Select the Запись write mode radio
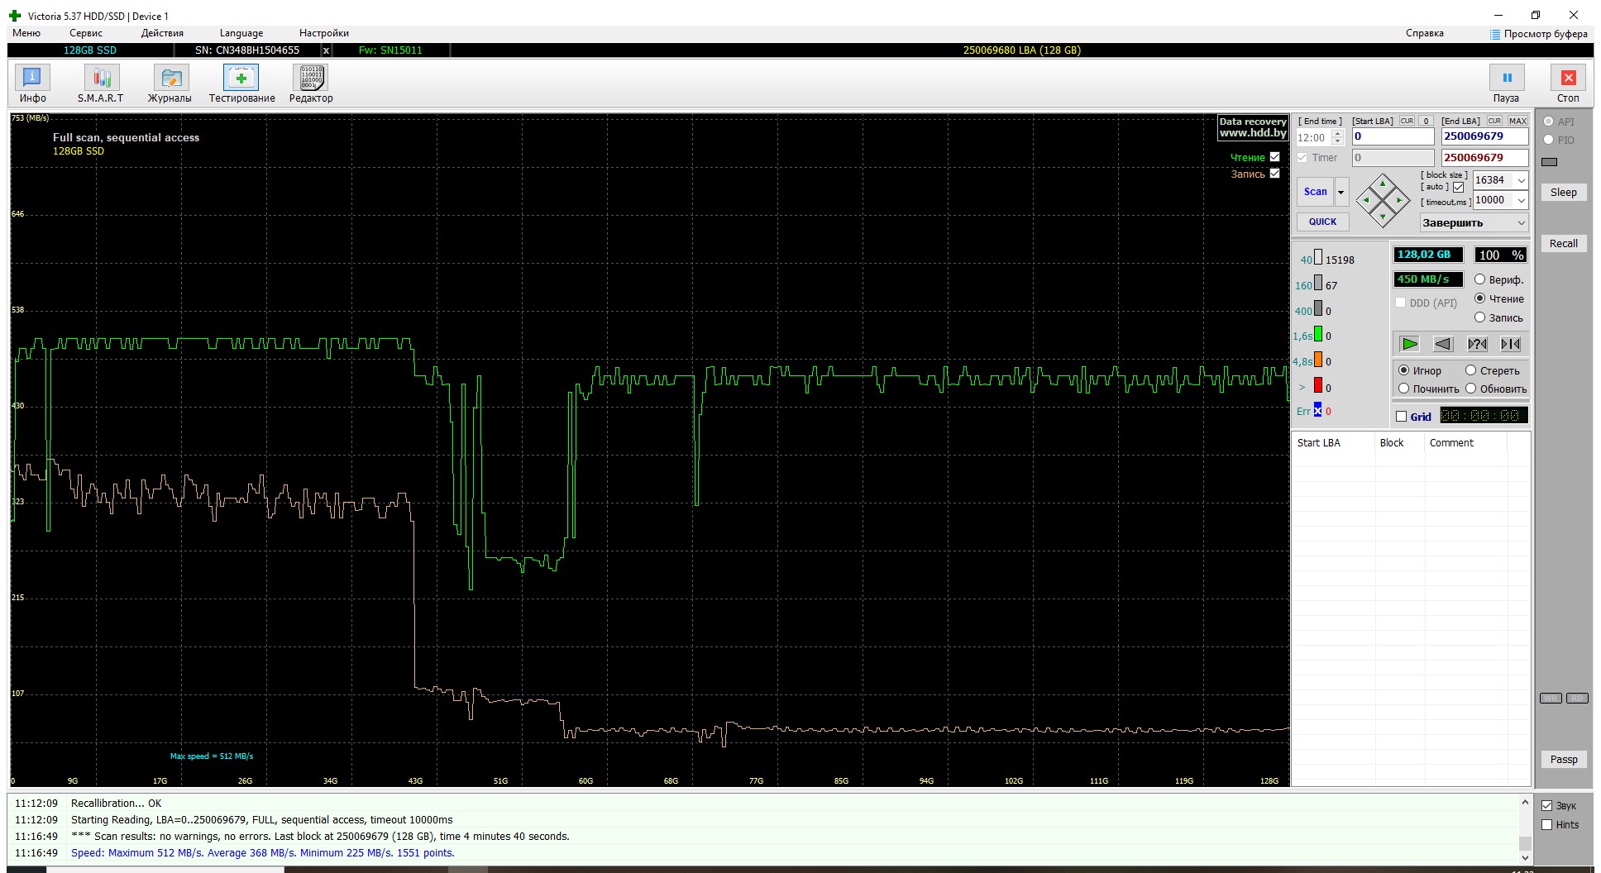The height and width of the screenshot is (873, 1601). point(1480,317)
